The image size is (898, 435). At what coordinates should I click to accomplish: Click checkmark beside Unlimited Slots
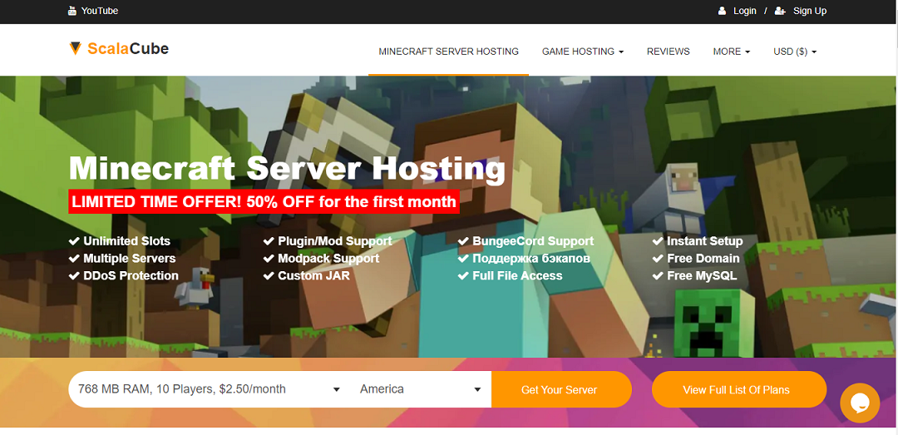(x=74, y=241)
